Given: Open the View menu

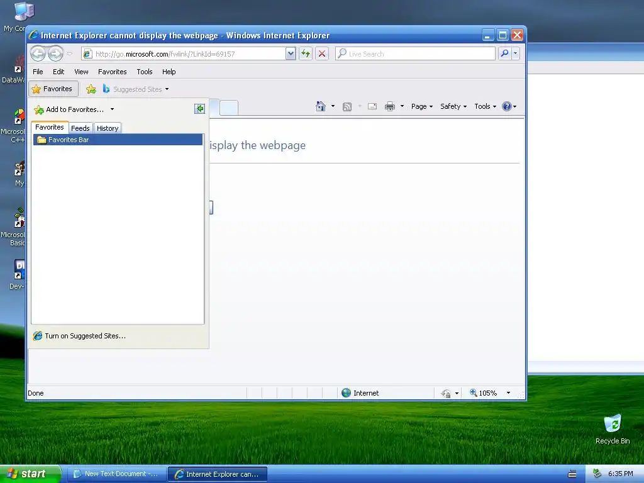Looking at the screenshot, I should tap(81, 72).
